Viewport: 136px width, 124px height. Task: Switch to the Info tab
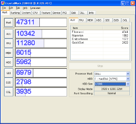92,13
